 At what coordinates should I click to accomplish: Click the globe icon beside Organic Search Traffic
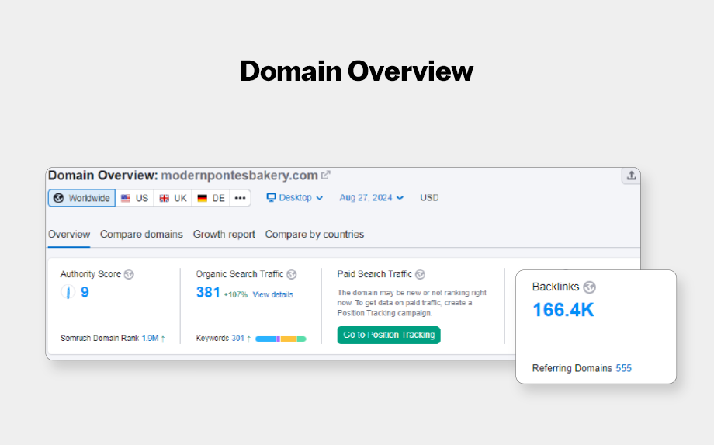292,275
